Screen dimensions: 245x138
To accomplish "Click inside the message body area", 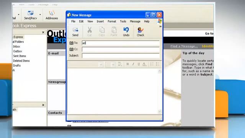I will [x=113, y=91].
